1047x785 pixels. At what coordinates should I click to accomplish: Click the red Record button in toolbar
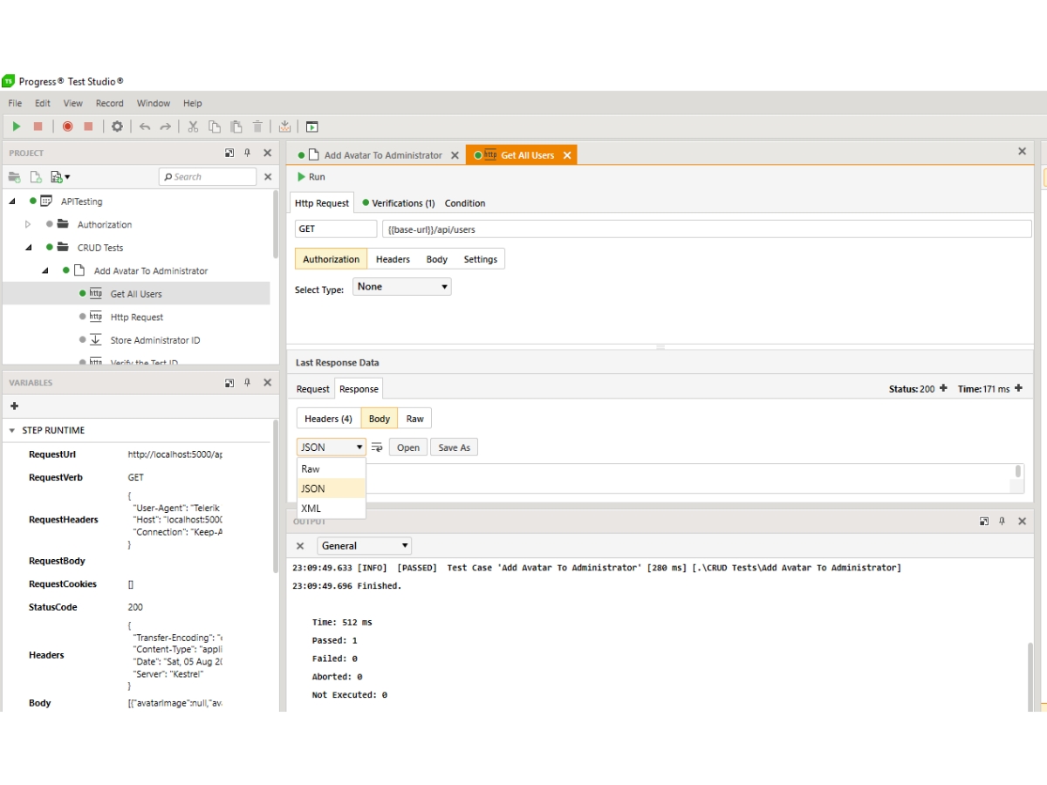pyautogui.click(x=67, y=126)
